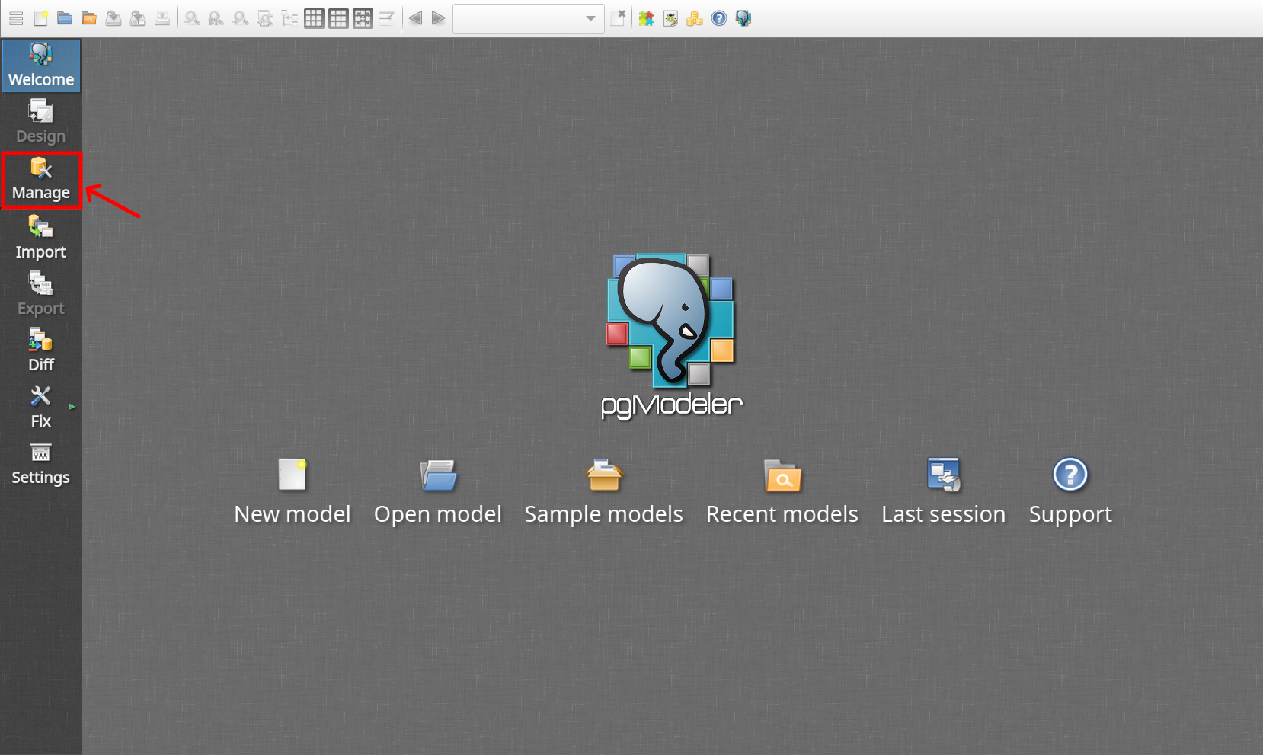Expand the Fix submenu green arrow
The width and height of the screenshot is (1263, 755).
[x=72, y=407]
